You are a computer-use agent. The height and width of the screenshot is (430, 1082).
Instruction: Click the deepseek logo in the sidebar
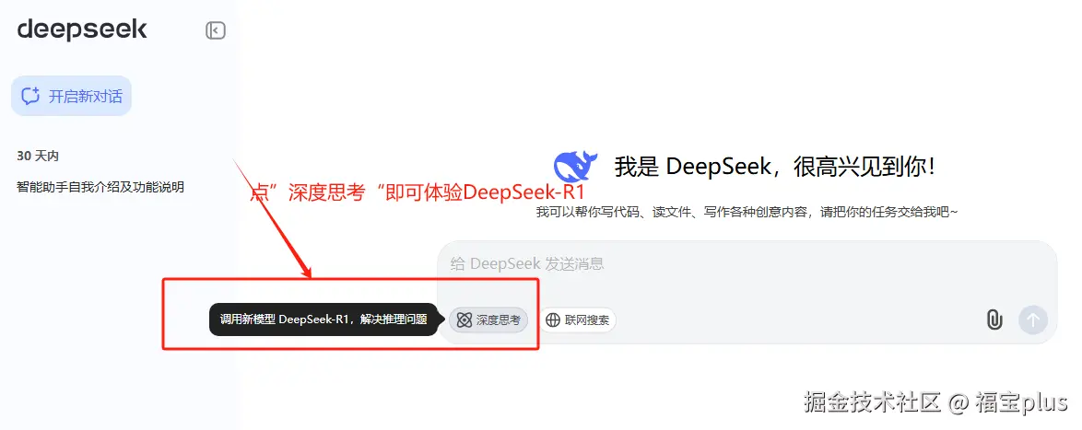tap(81, 30)
